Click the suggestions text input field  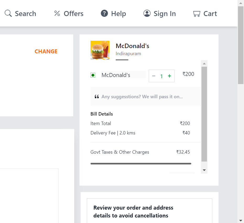[x=146, y=97]
